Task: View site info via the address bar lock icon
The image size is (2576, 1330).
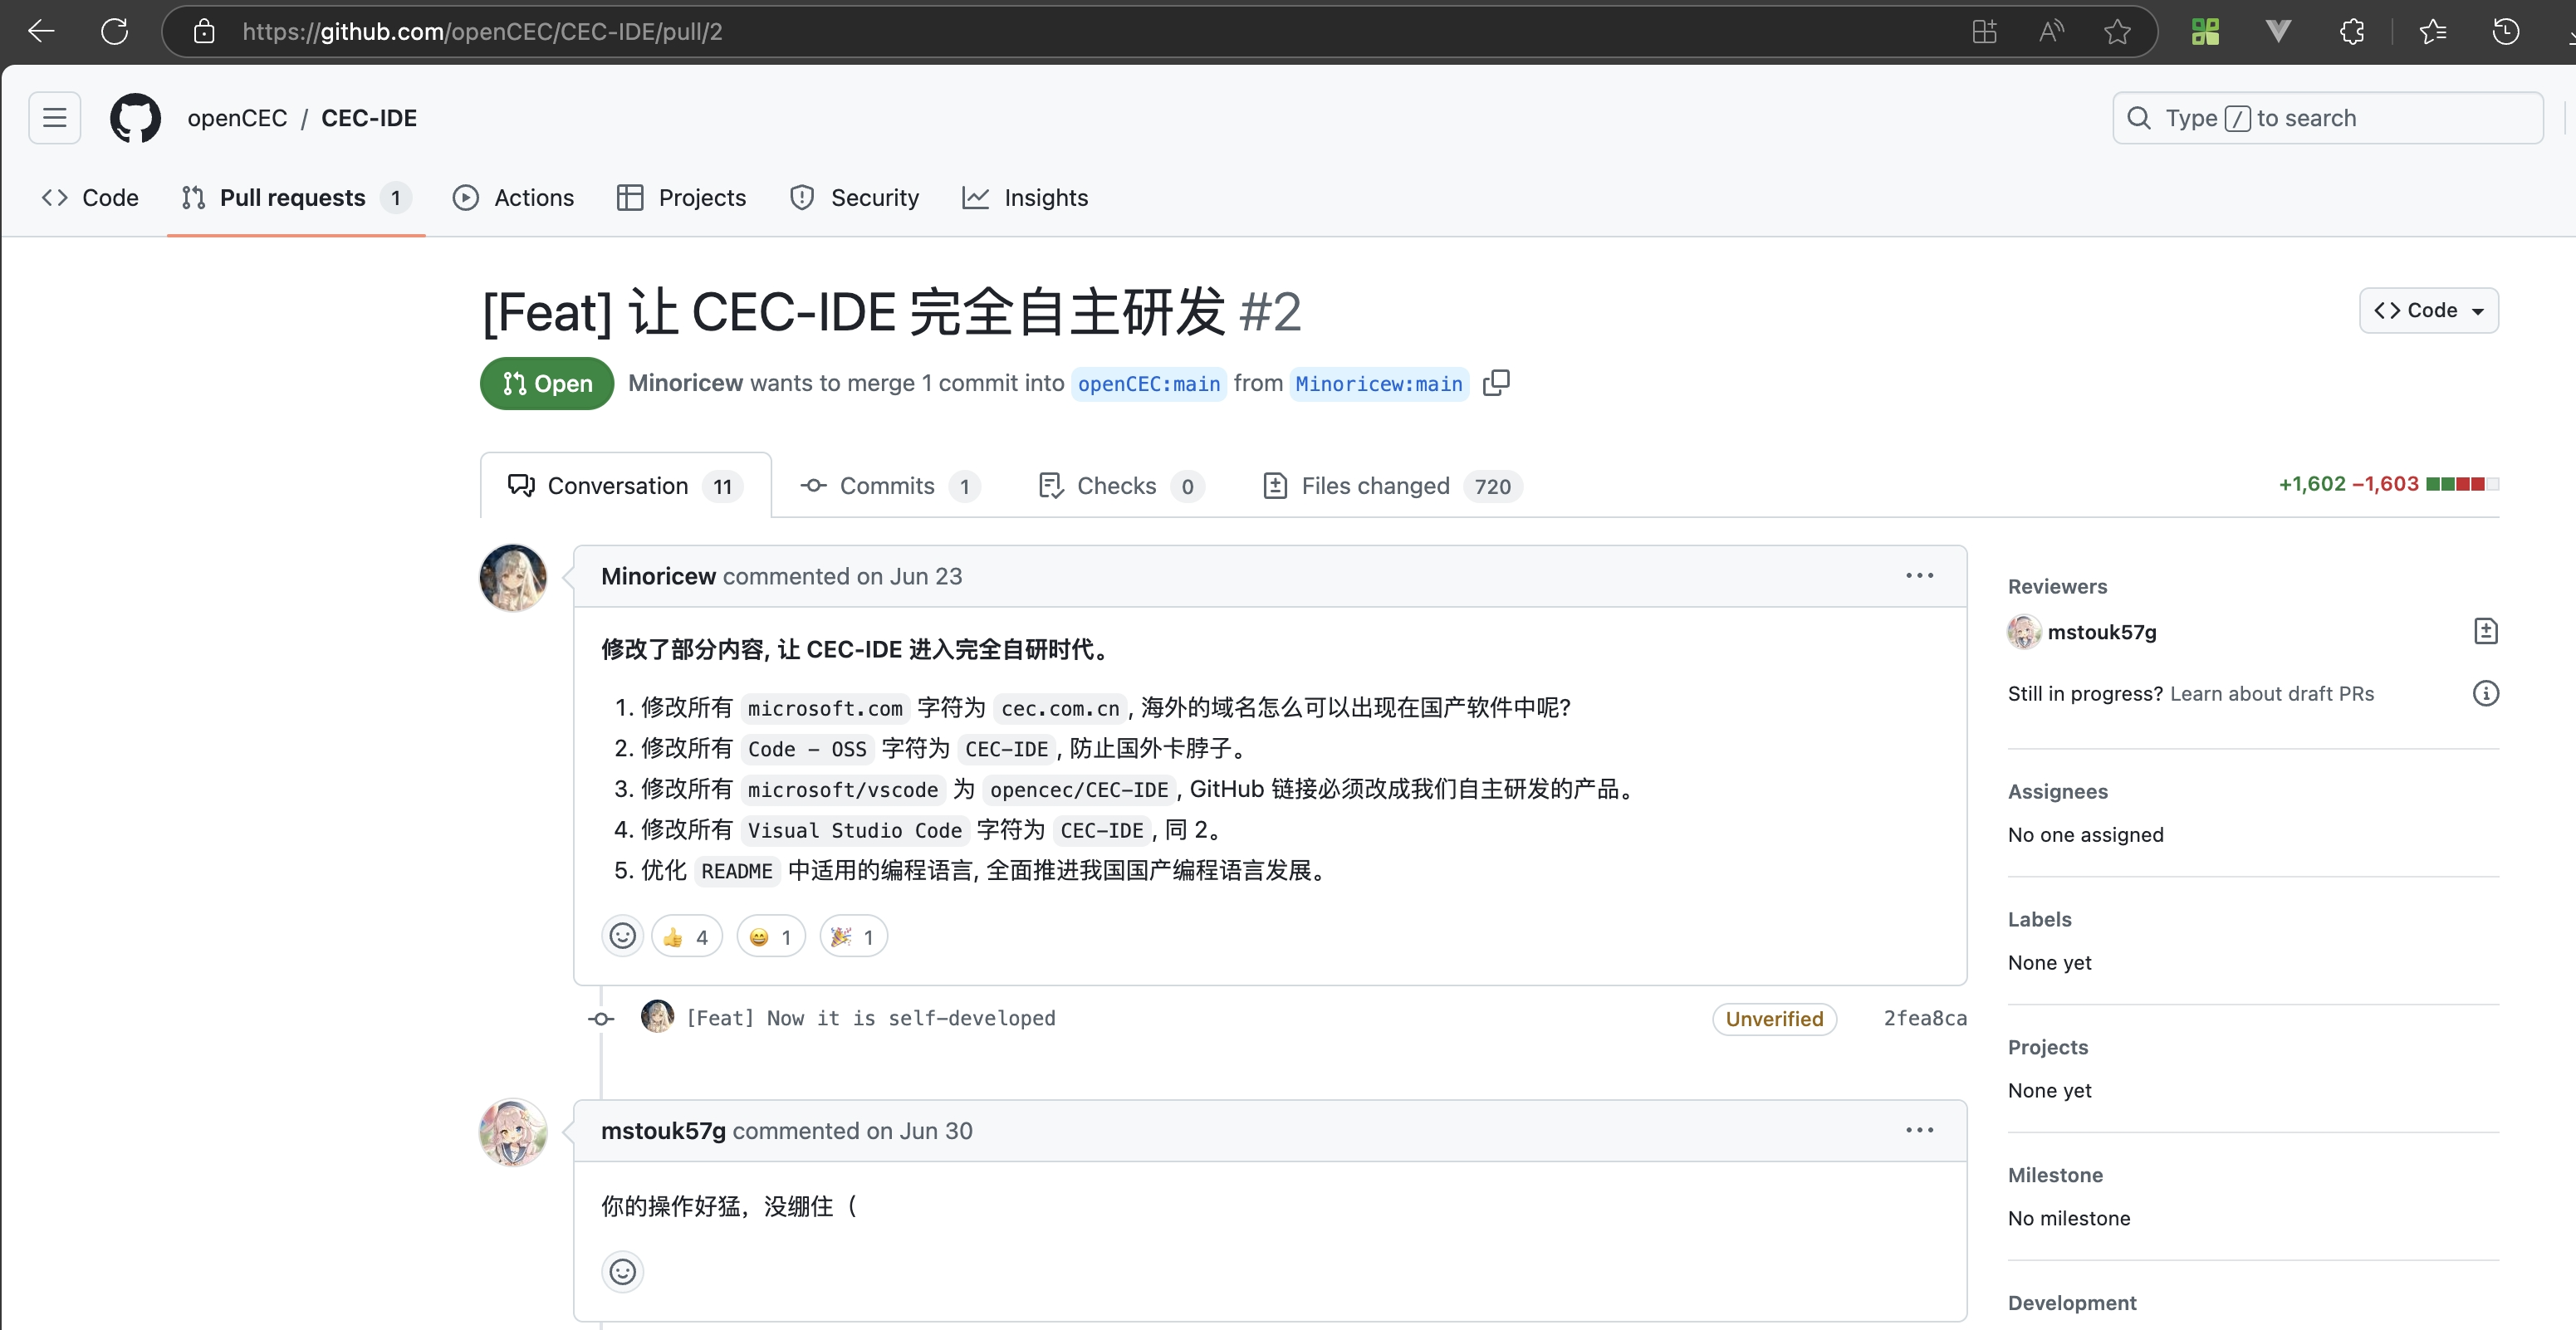Action: (x=204, y=31)
